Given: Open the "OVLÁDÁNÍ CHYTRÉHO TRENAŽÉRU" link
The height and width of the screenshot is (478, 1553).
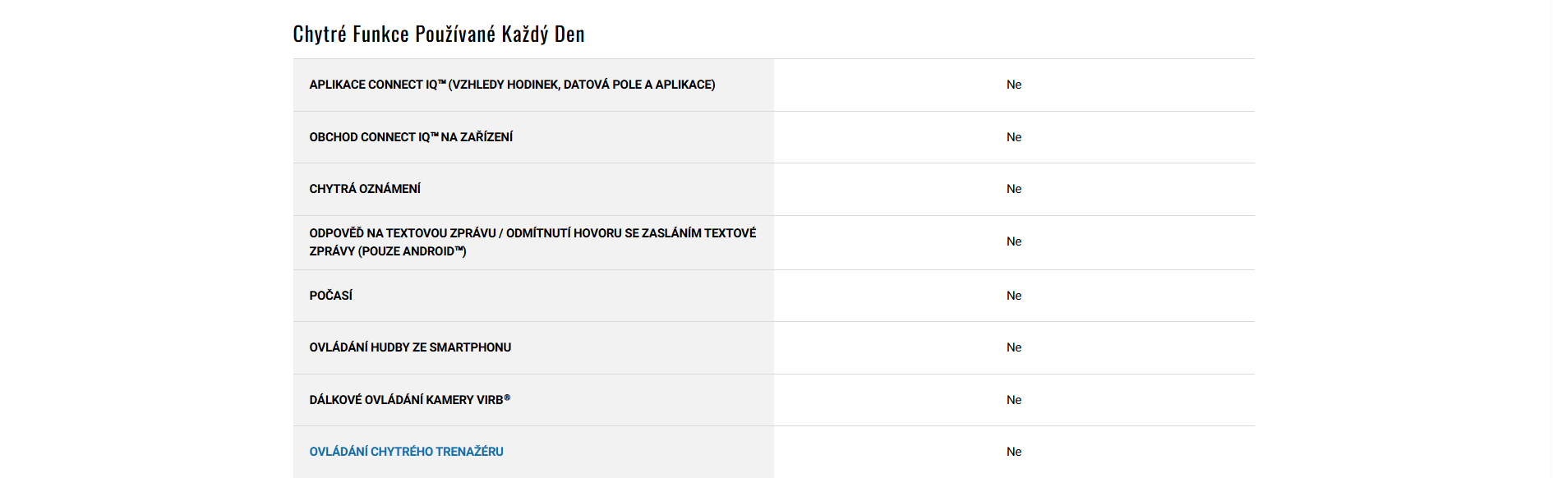Looking at the screenshot, I should [x=406, y=452].
